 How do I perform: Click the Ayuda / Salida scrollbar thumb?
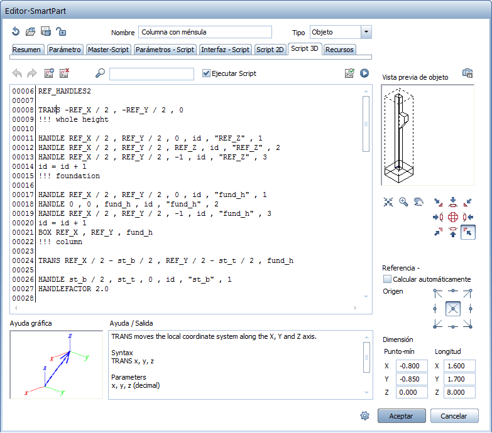point(366,357)
